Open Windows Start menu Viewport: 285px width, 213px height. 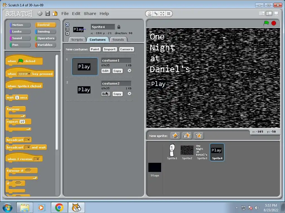point(8,207)
